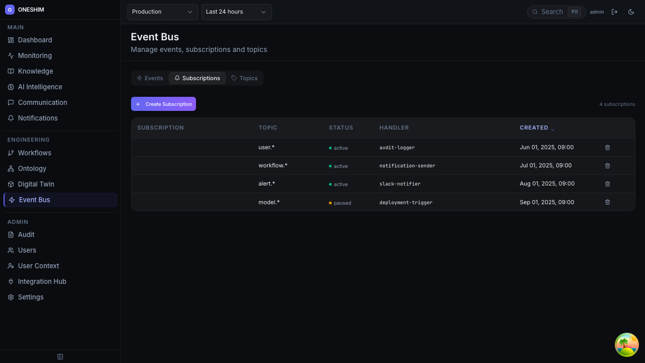Trash the notification-sender subscription
645x363 pixels.
point(607,166)
